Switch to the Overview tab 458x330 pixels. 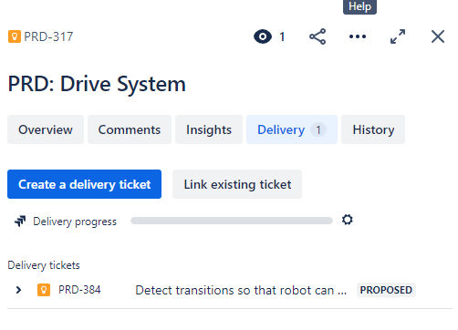[46, 129]
